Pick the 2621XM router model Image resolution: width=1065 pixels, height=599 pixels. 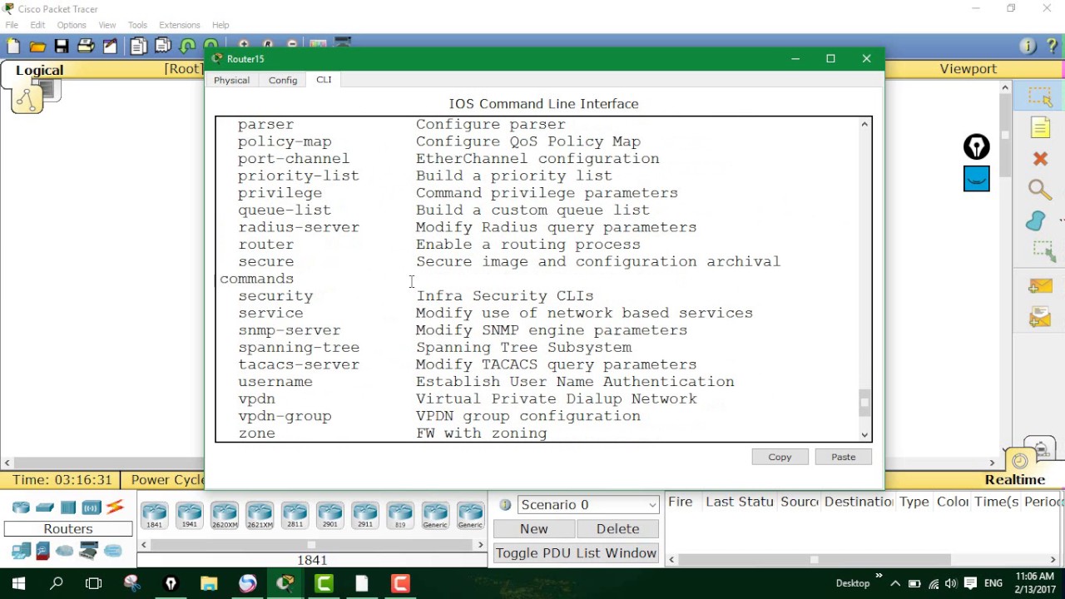(260, 516)
